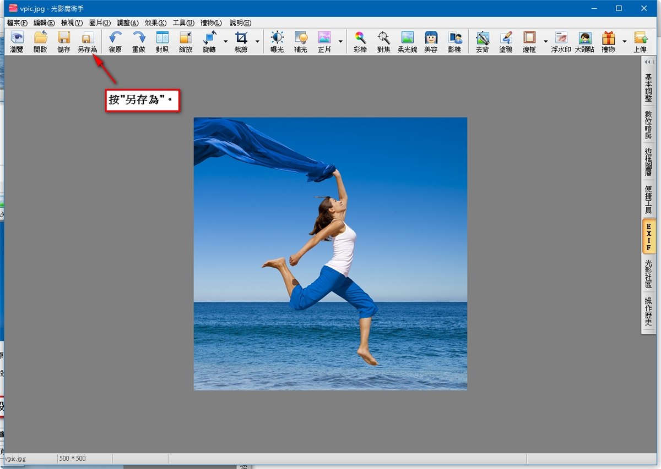Open the 操作歷史 history side tab
This screenshot has height=469, width=661.
click(648, 311)
